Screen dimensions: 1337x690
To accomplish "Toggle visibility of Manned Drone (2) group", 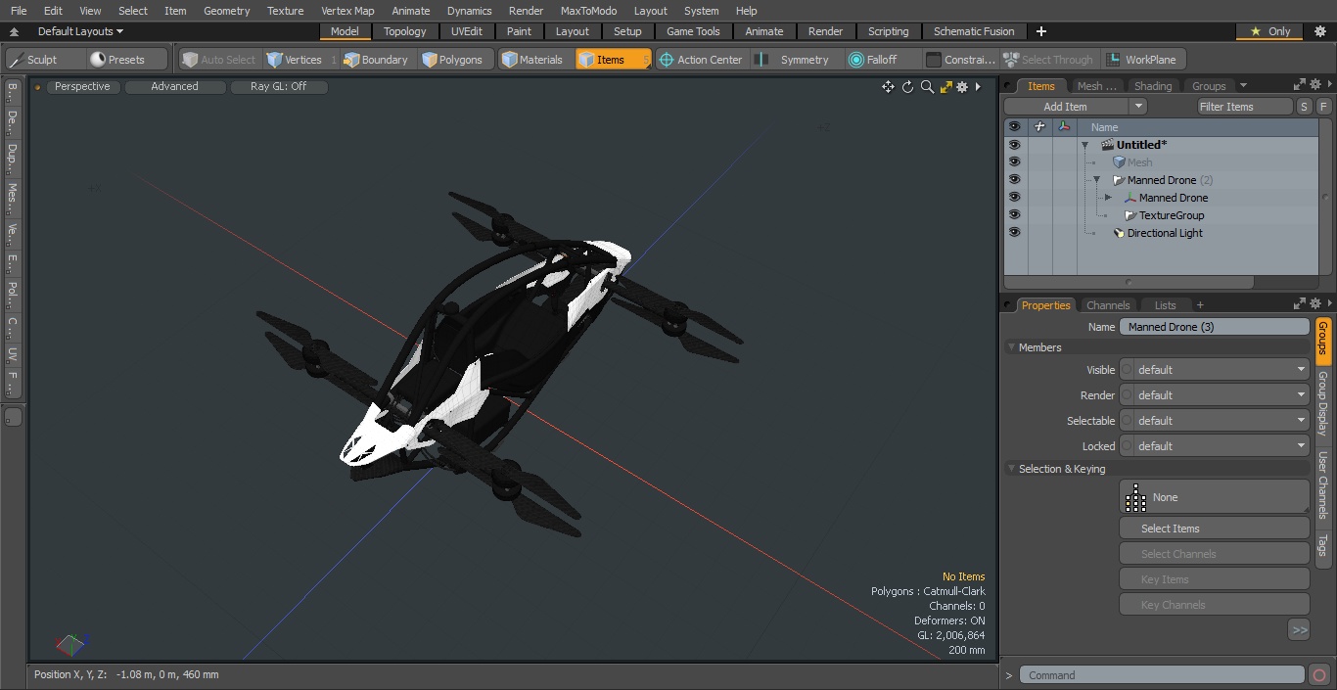I will coord(1014,180).
